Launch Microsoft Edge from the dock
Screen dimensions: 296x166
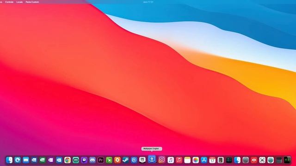click(18, 160)
